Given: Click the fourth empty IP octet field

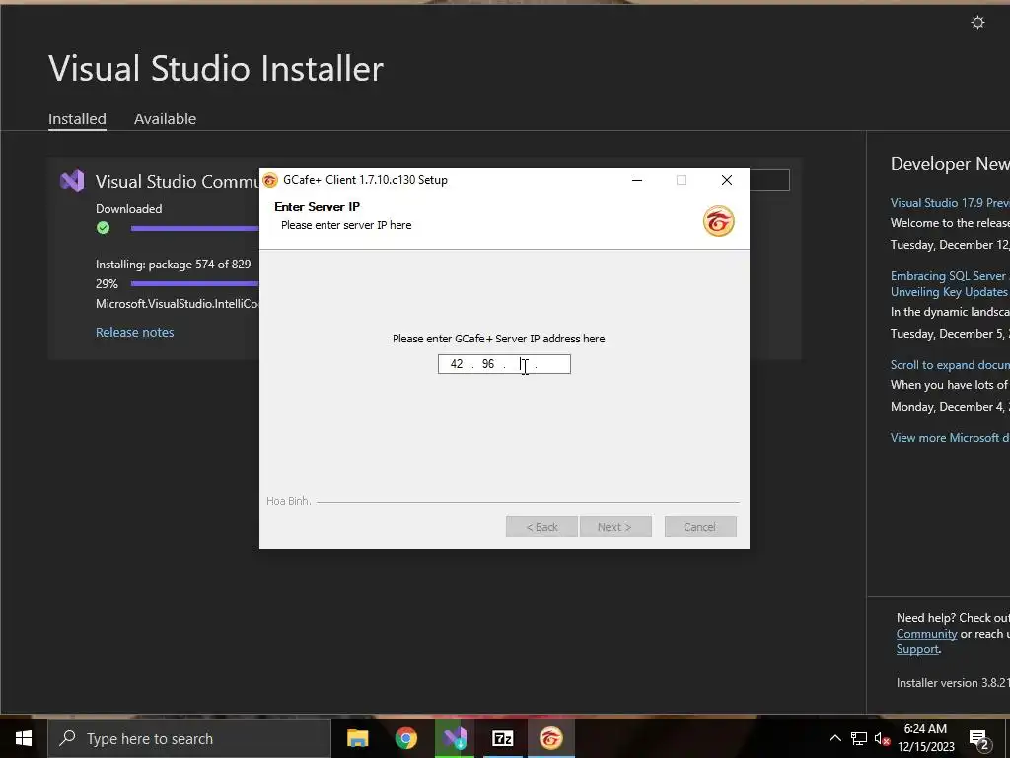Looking at the screenshot, I should [552, 364].
